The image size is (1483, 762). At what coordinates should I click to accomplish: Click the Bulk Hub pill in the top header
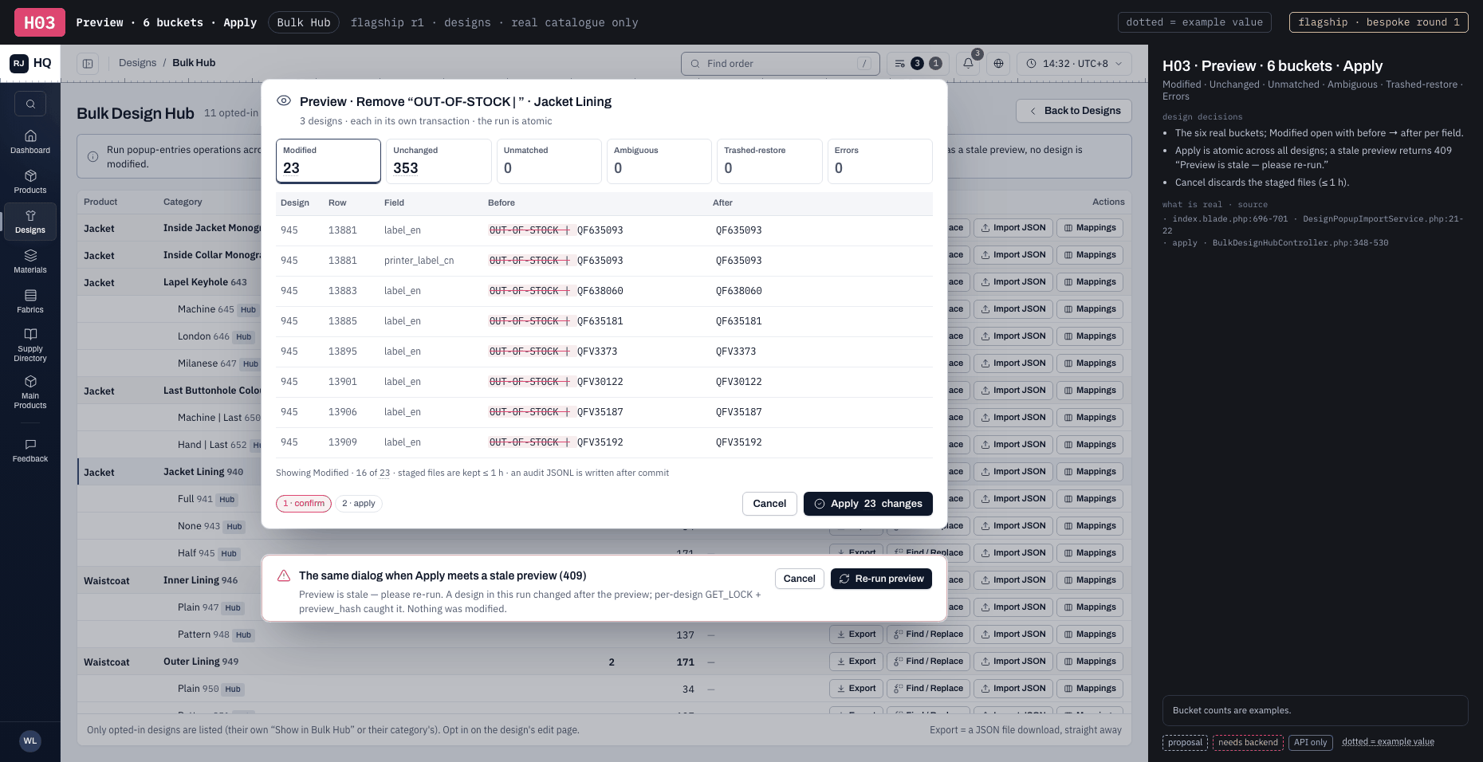(x=304, y=22)
